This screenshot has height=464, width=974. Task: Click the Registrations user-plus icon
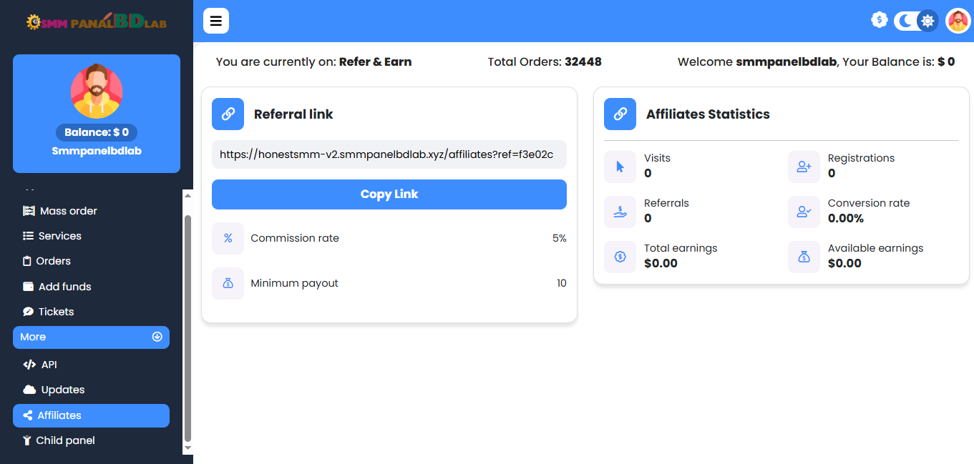click(x=804, y=167)
